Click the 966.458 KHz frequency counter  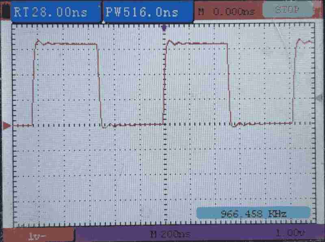tap(253, 213)
